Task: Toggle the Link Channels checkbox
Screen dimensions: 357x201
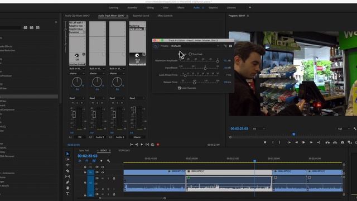Action: pos(179,88)
